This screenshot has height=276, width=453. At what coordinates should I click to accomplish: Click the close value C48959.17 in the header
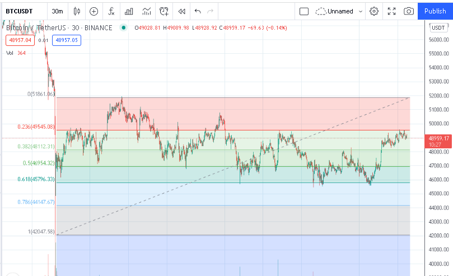click(x=232, y=28)
